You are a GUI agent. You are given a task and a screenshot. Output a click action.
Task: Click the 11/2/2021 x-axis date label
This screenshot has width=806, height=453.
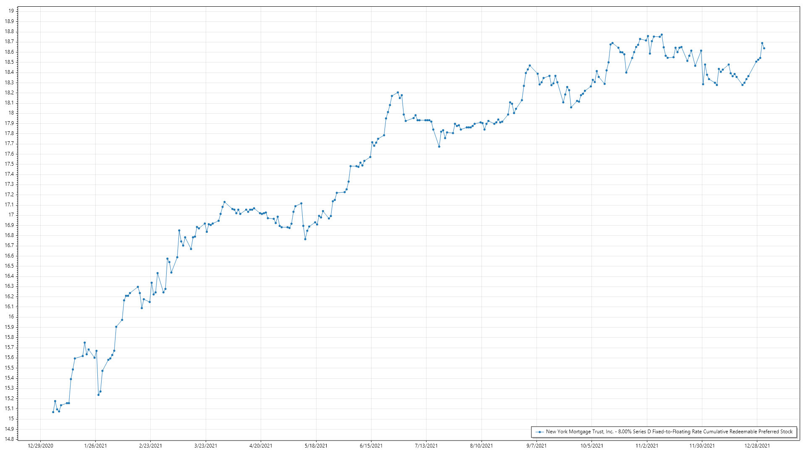pos(646,445)
